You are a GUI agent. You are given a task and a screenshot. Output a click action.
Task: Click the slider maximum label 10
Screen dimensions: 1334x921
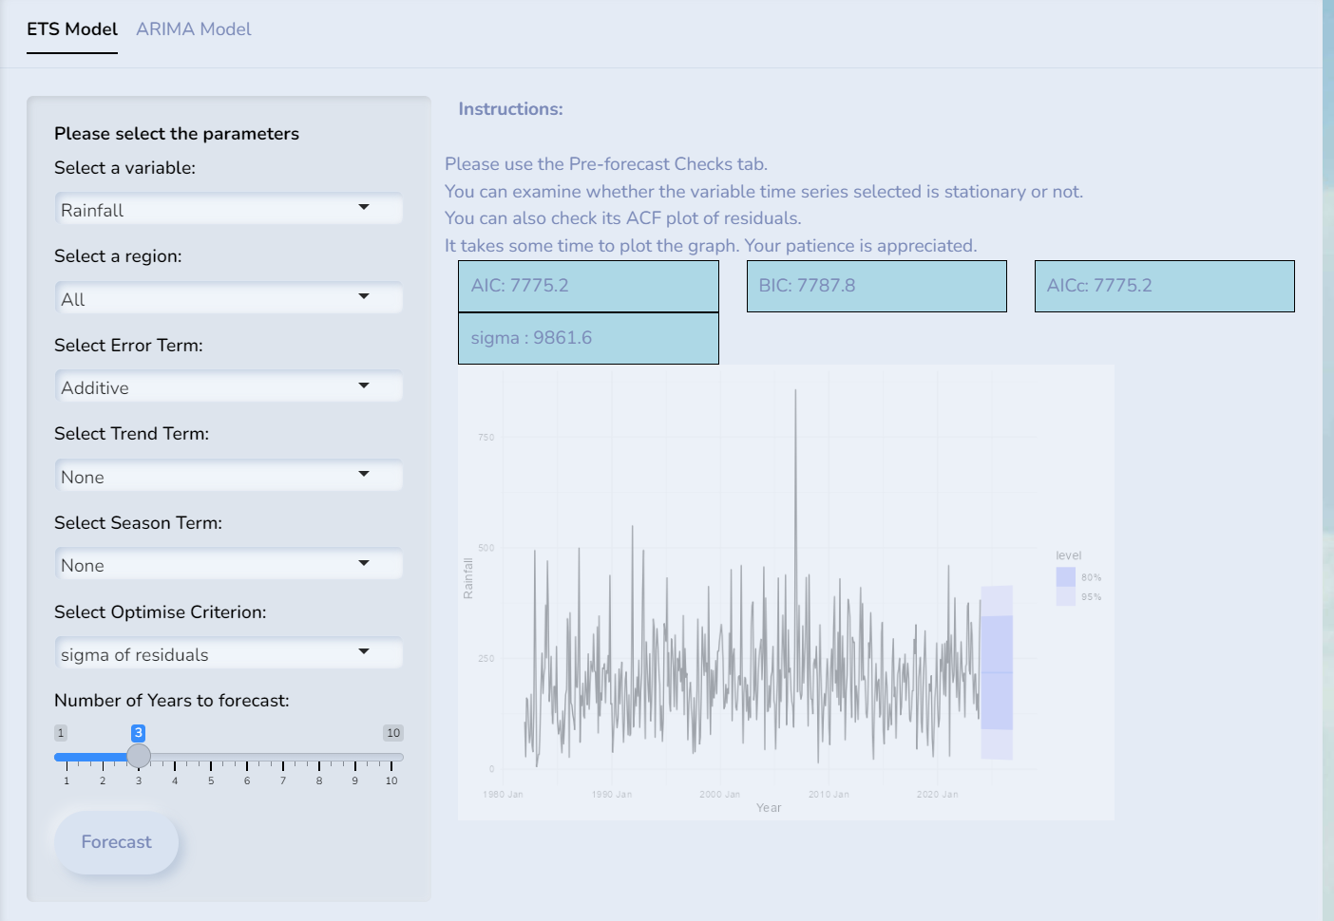(x=393, y=733)
